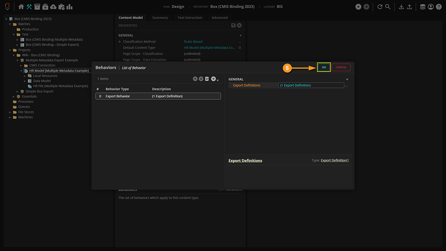Select the Export Behavior row
Viewport: 446px width, 251px height.
tap(158, 96)
